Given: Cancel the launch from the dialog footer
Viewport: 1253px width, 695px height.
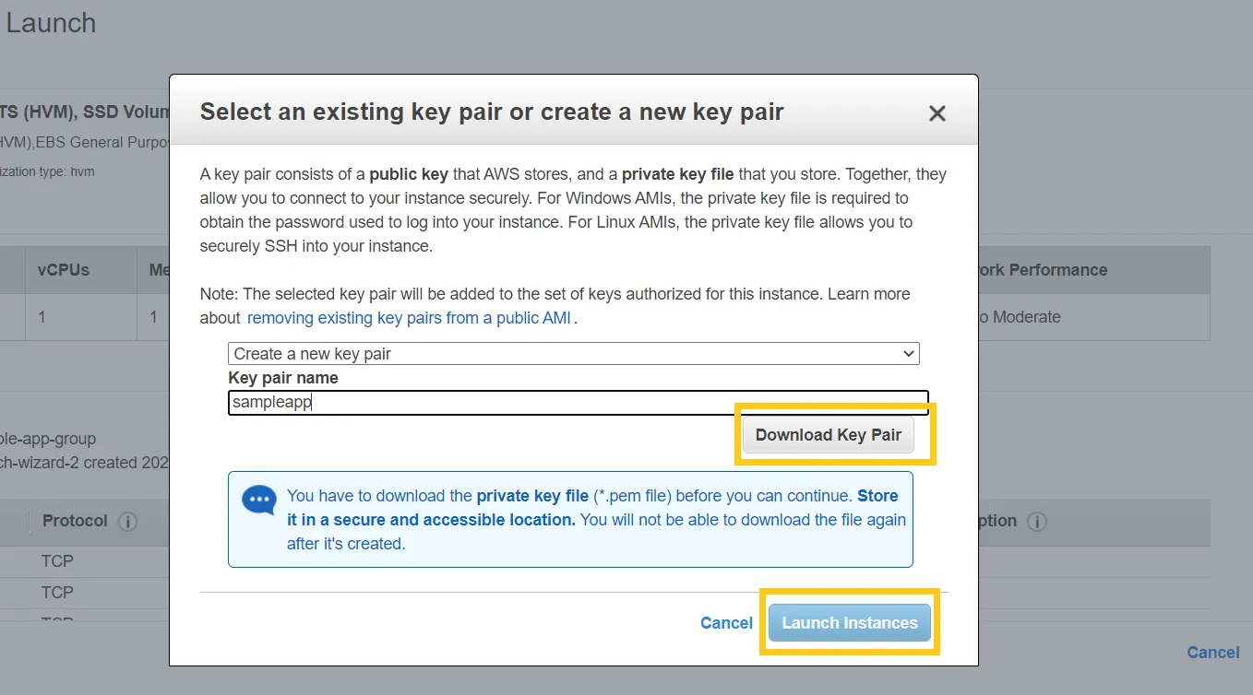Looking at the screenshot, I should tap(726, 622).
